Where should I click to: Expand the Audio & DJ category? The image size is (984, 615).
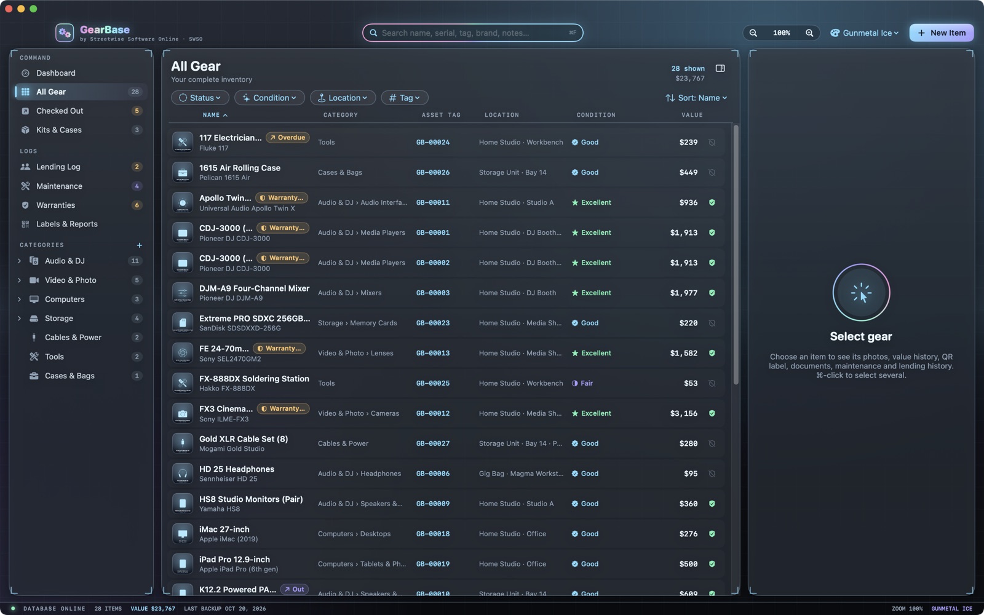[x=19, y=261]
